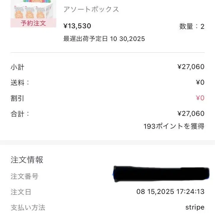
Task: Tap the 予約注文 pre-order badge
Action: click(x=33, y=23)
